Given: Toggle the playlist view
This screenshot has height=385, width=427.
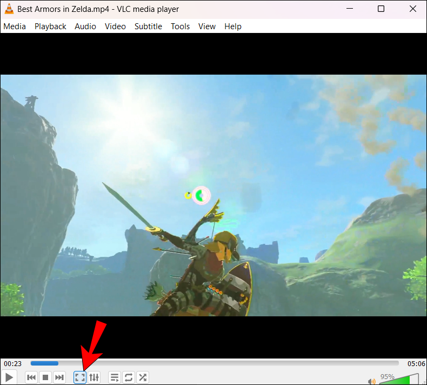Looking at the screenshot, I should [115, 377].
